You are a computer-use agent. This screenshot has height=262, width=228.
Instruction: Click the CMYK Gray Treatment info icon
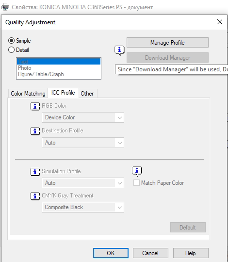click(35, 196)
